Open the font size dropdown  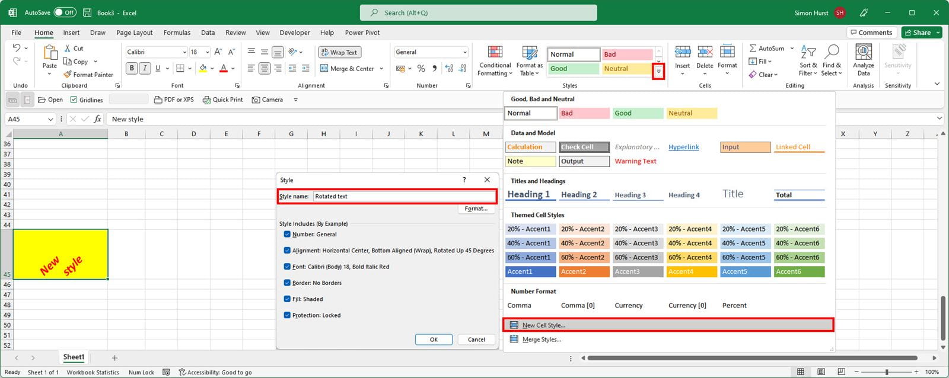click(207, 52)
